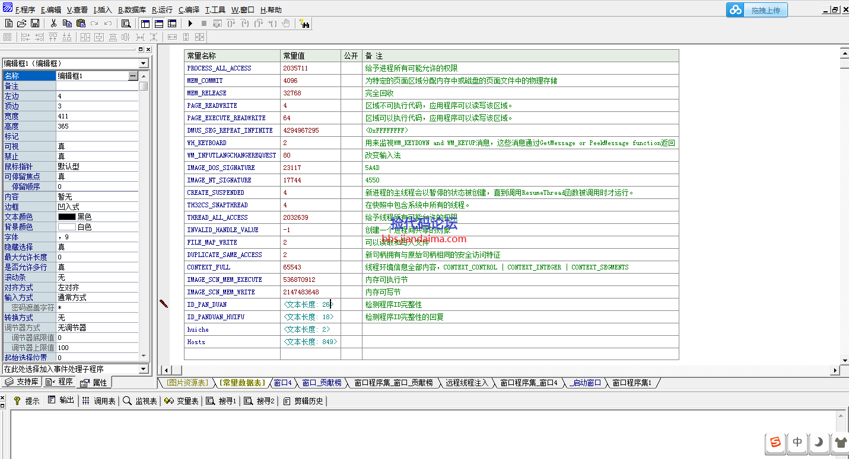Image resolution: width=849 pixels, height=459 pixels.
Task: Show the 剪辑历史 tab
Action: coord(303,401)
